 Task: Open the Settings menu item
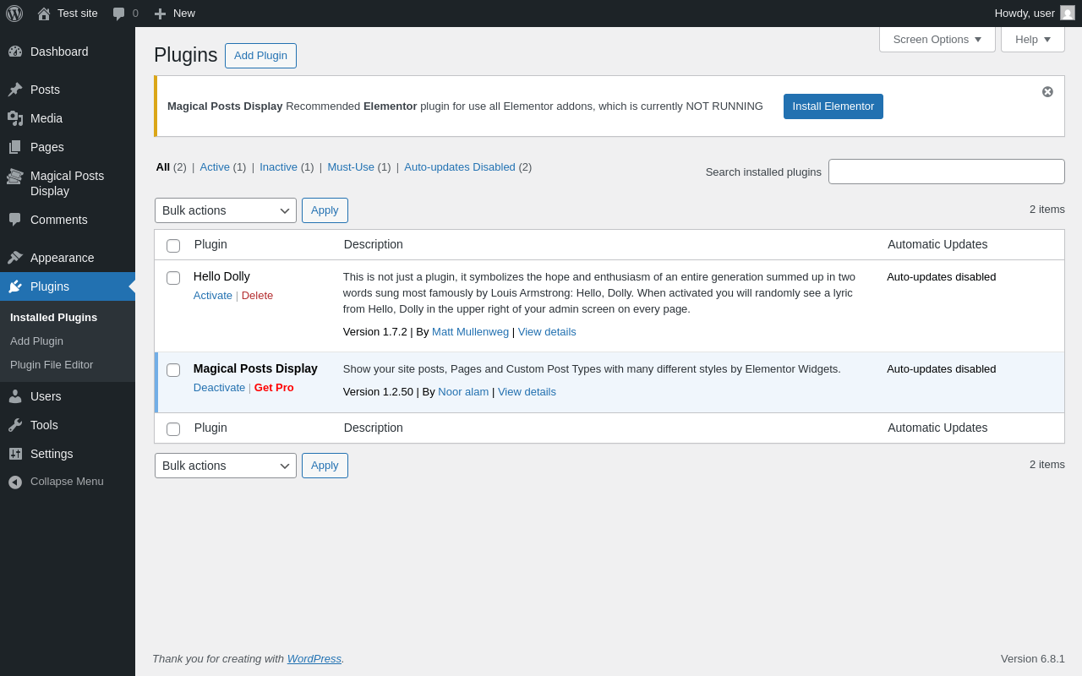(68, 454)
